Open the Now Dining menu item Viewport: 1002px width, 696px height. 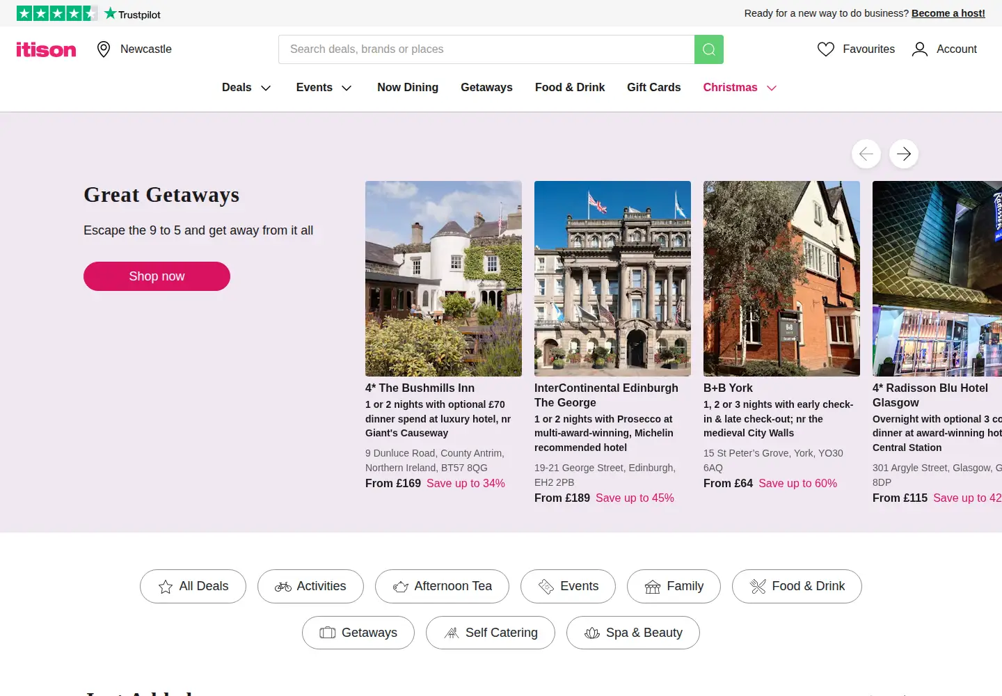tap(408, 87)
